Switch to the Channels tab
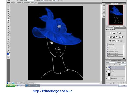Viewport: 138px width, 99px height. tap(114, 61)
